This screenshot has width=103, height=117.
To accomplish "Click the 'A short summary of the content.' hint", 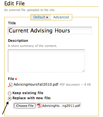I will click(x=33, y=46).
